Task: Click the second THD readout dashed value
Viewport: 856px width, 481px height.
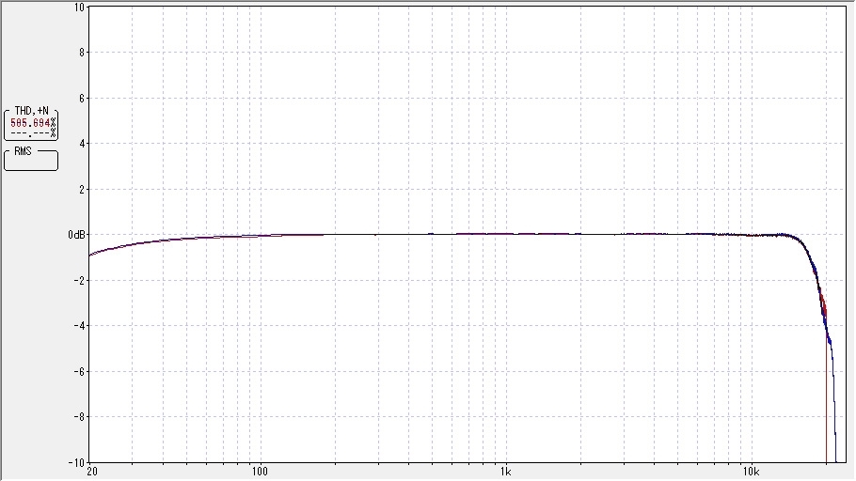Action: (x=33, y=133)
